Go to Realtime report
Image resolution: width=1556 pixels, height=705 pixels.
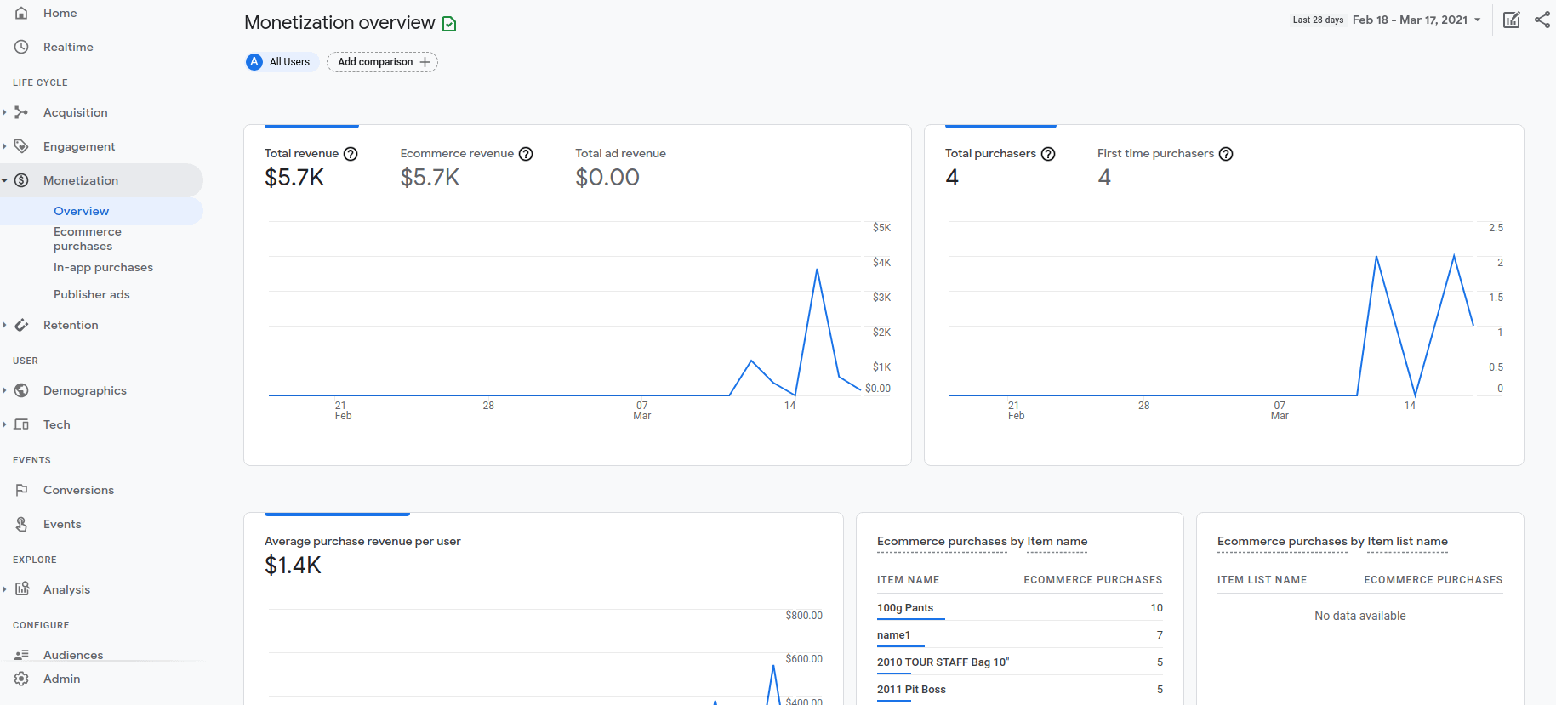68,47
